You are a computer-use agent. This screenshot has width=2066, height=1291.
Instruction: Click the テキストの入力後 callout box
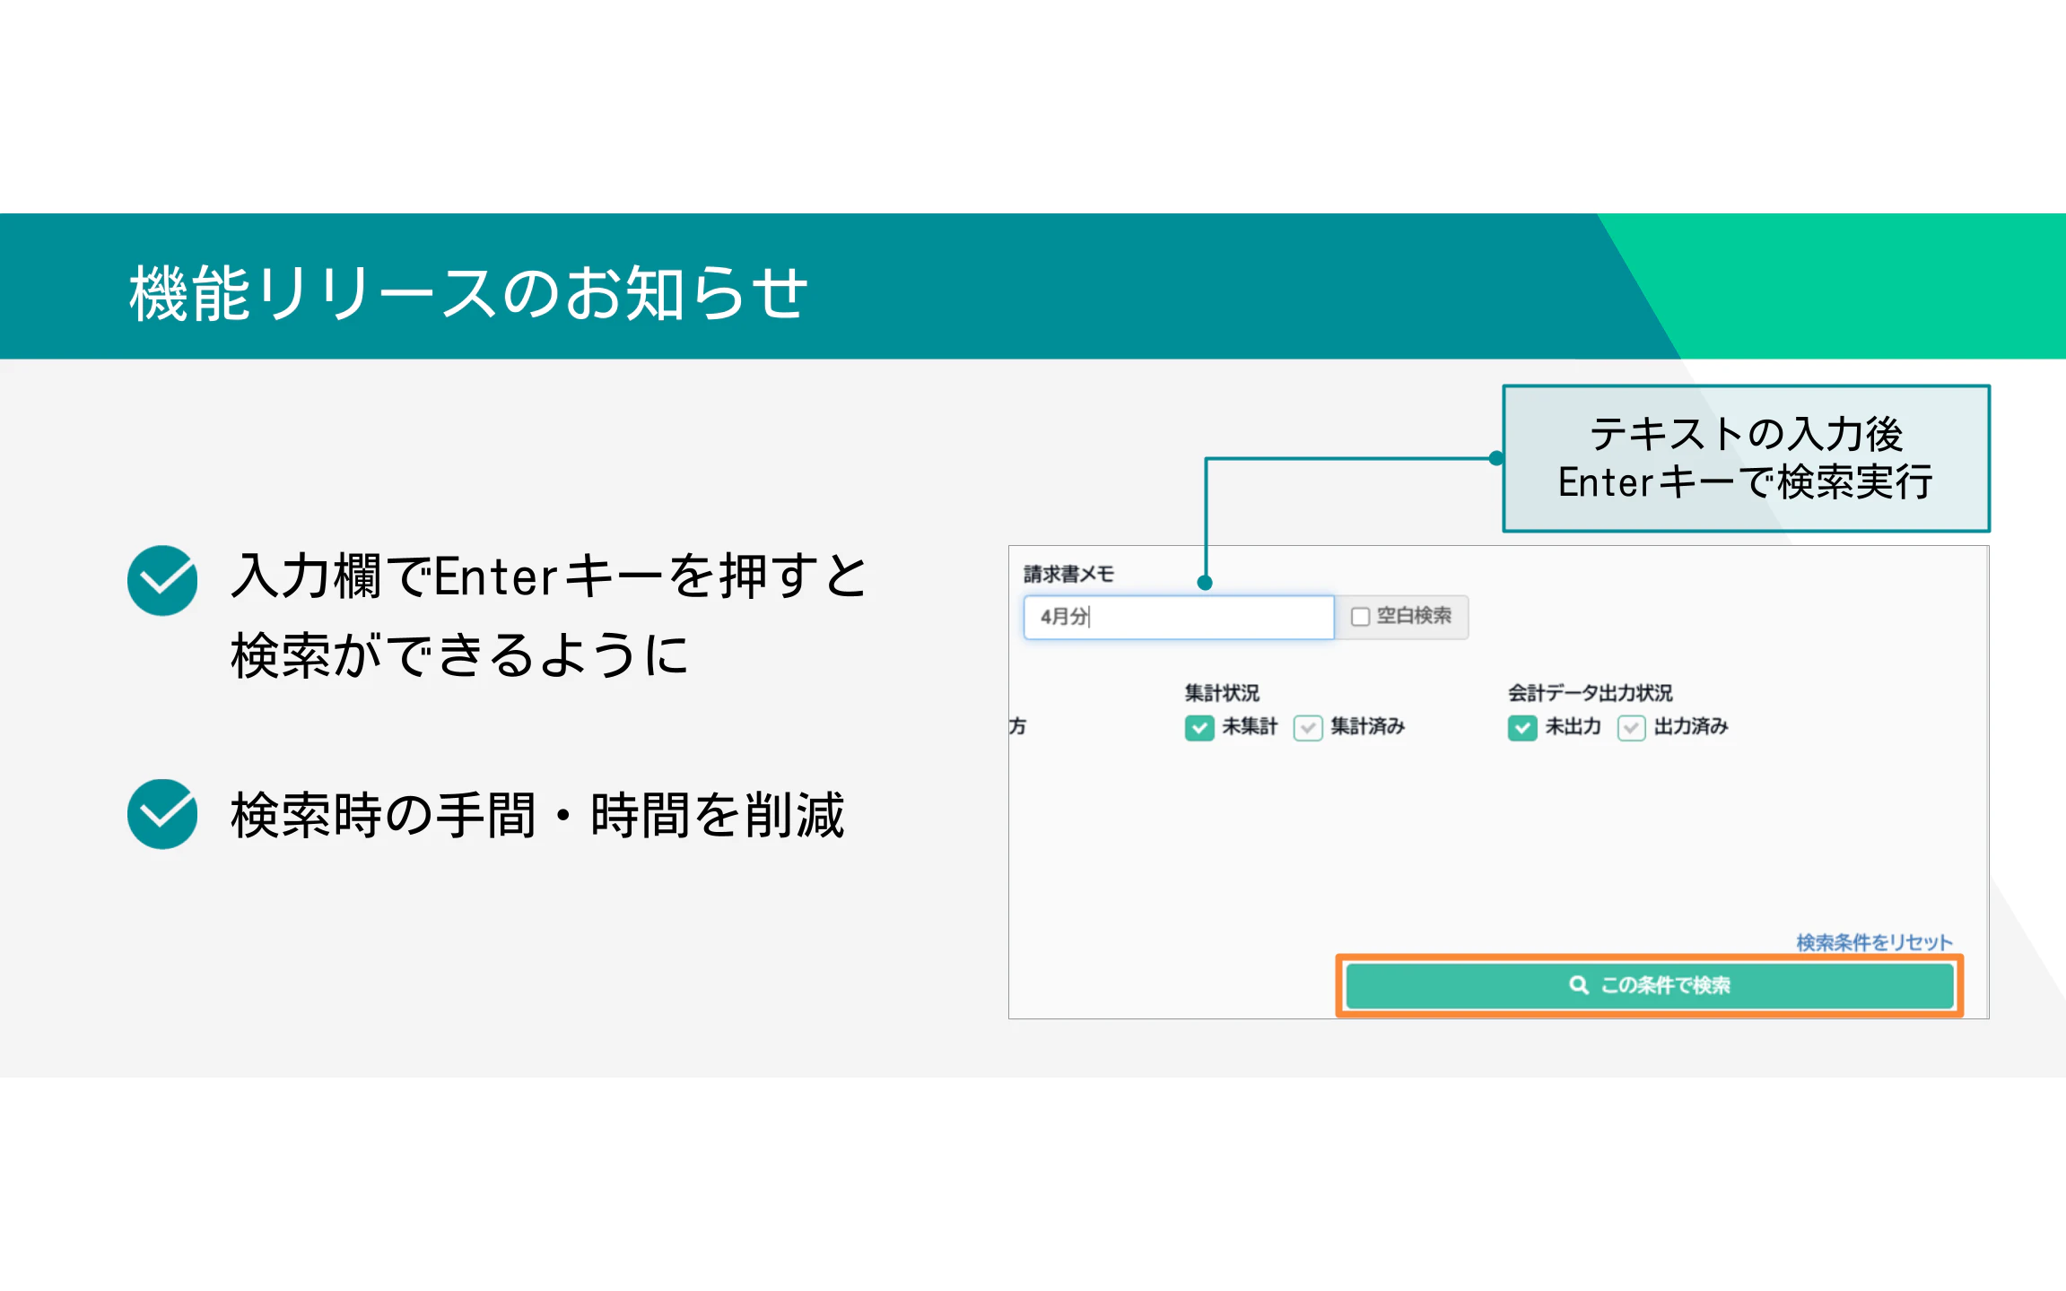tap(1745, 458)
